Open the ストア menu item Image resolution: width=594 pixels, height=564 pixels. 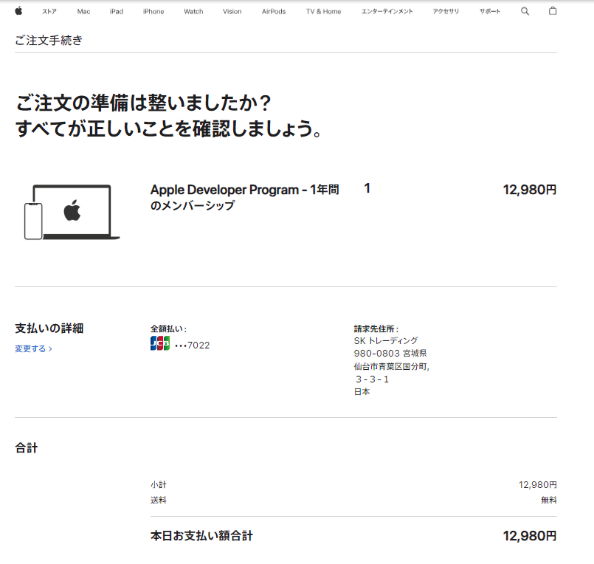point(49,12)
